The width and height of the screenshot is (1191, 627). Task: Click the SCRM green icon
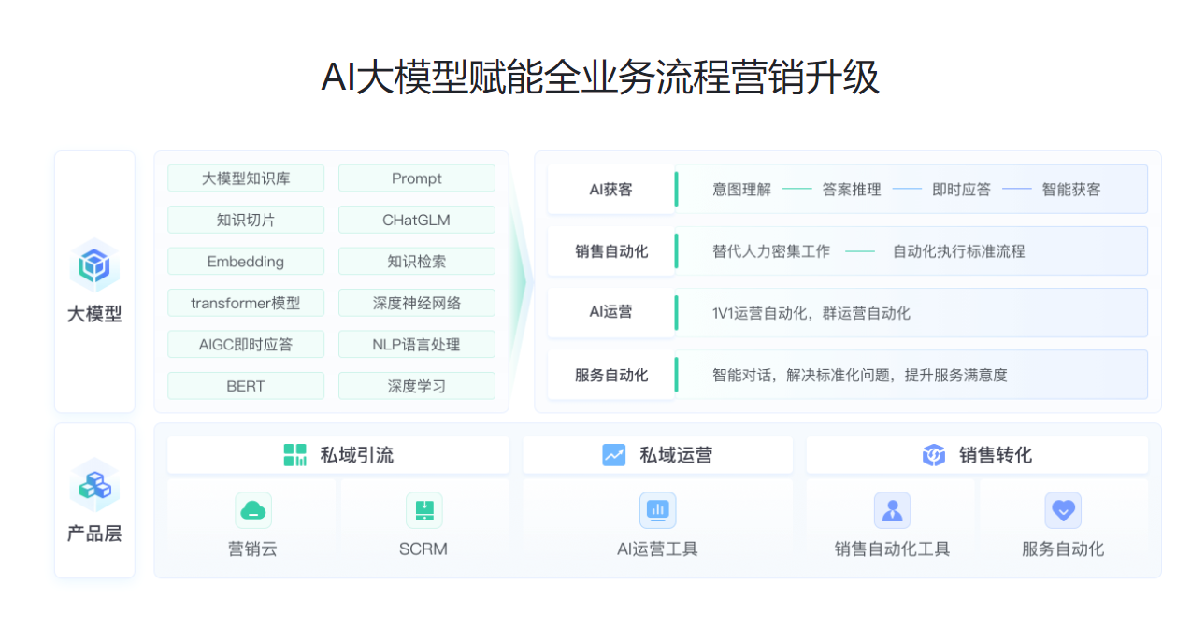424,510
